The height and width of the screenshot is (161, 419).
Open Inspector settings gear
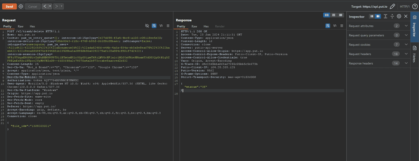[399, 16]
